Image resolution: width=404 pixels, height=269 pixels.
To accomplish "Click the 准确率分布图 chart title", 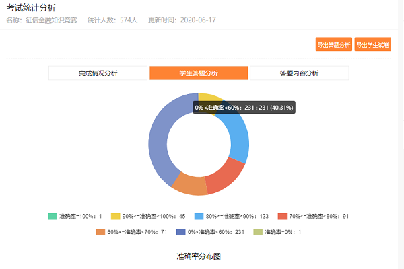I will 199,256.
